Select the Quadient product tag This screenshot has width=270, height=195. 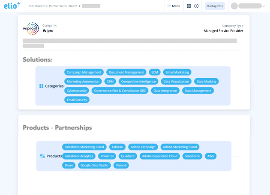(128, 156)
